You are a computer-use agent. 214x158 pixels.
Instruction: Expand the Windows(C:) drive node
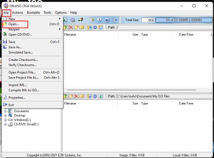5,120
